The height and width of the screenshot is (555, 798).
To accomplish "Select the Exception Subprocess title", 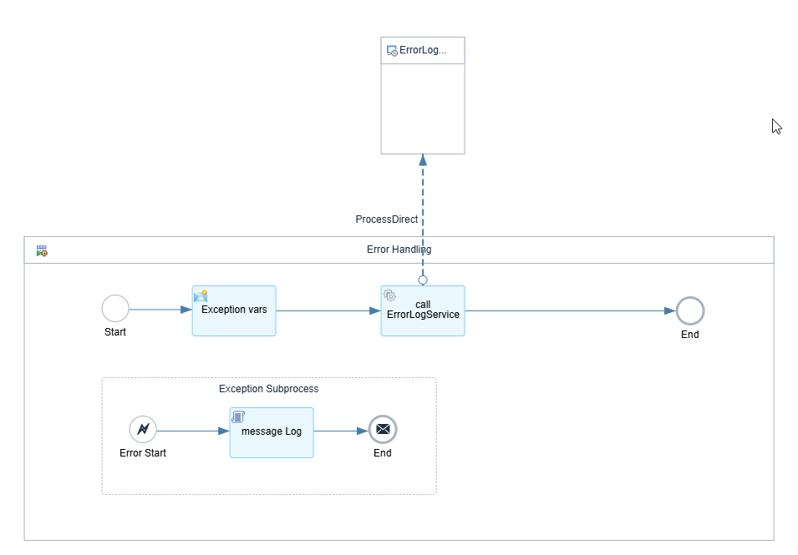I will [x=269, y=388].
